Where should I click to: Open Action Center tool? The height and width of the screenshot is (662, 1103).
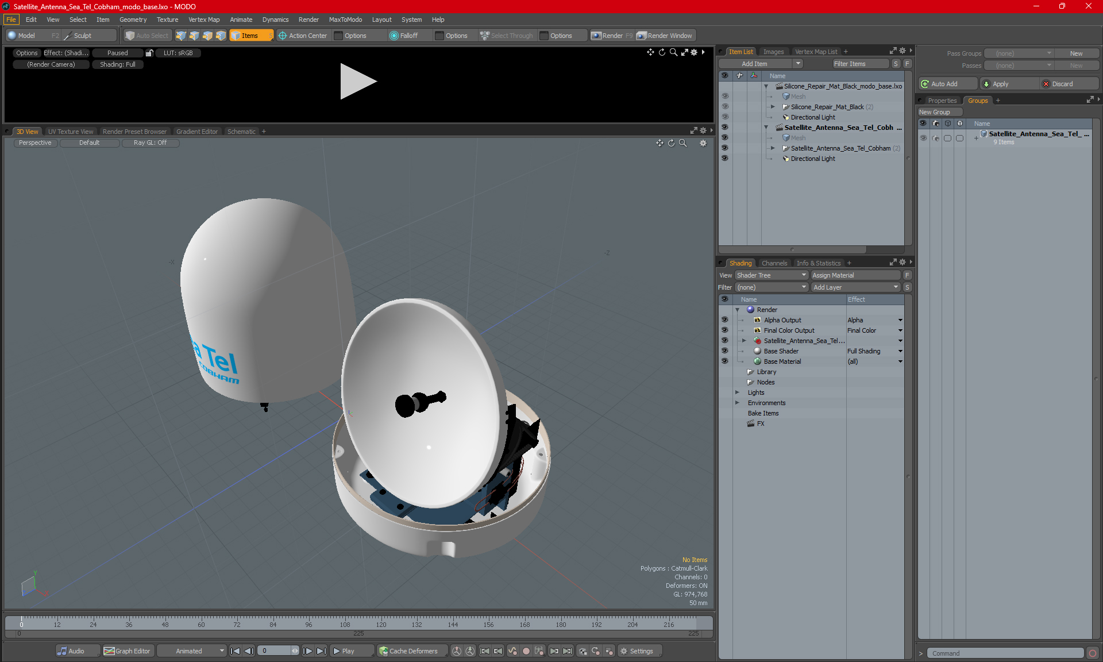tap(303, 36)
